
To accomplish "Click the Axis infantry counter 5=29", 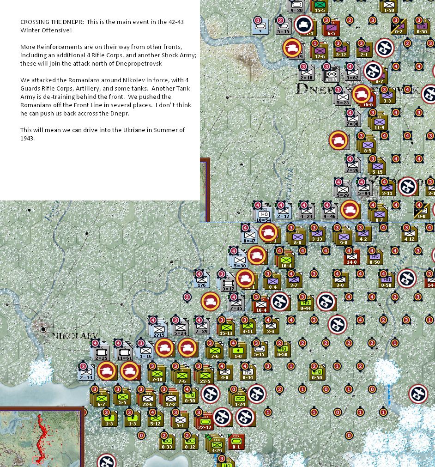I will pyautogui.click(x=343, y=190).
